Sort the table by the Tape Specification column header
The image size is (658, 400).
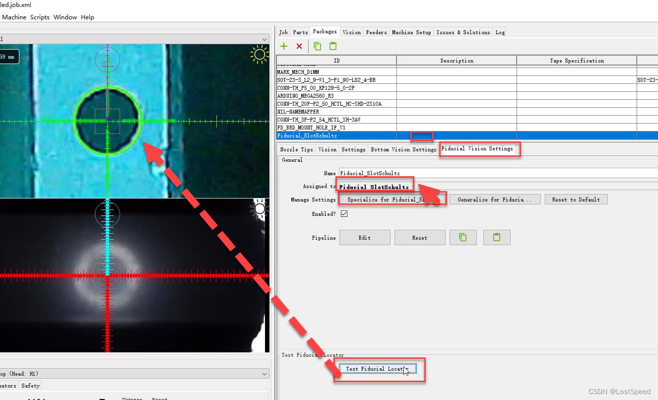577,61
